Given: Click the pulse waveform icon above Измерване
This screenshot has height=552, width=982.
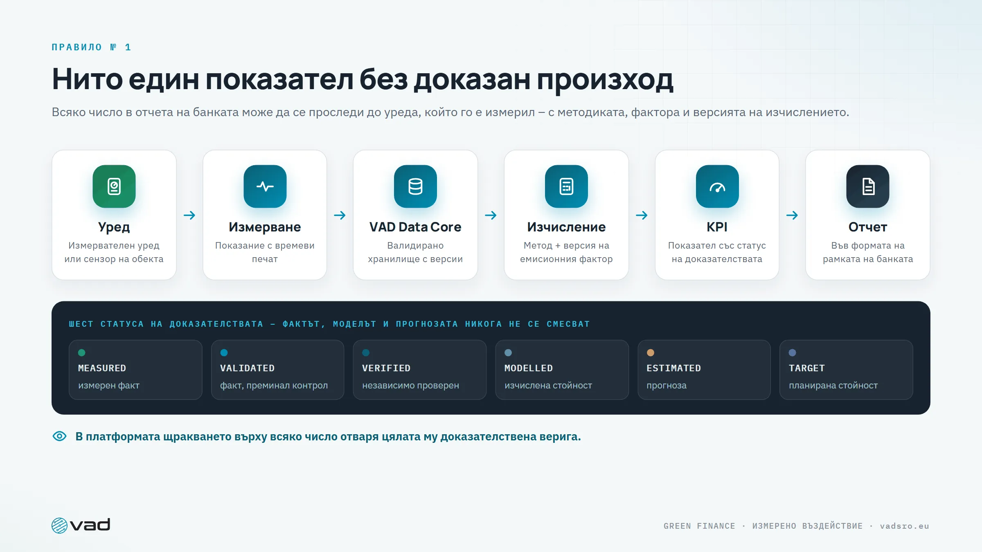Looking at the screenshot, I should coord(265,186).
